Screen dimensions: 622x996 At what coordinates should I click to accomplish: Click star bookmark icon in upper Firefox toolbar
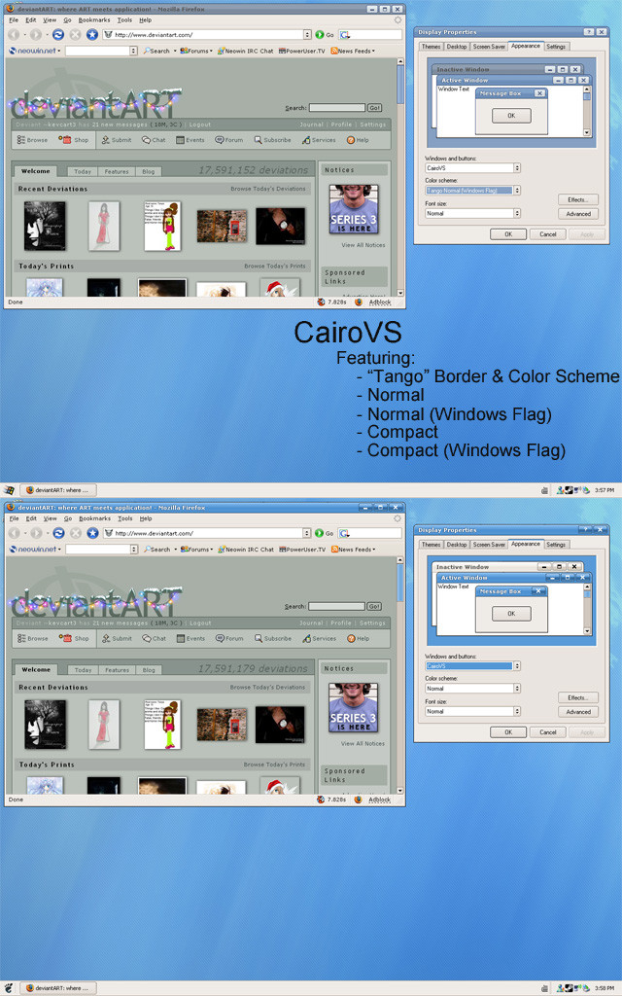click(x=92, y=34)
